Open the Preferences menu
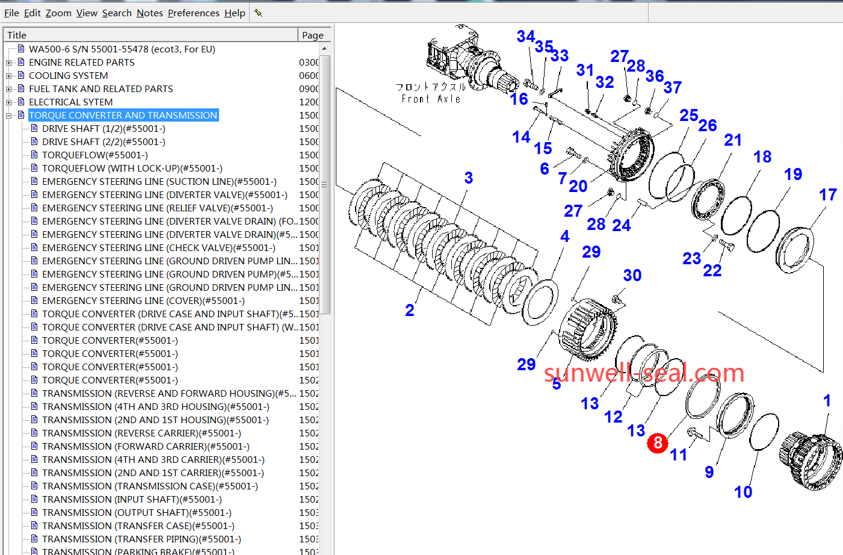Screen dimensions: 843x555 [x=194, y=13]
